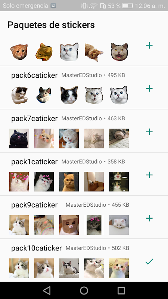The width and height of the screenshot is (168, 299).
Task: Tap the battery icon in status bar
Action: tap(128, 6)
